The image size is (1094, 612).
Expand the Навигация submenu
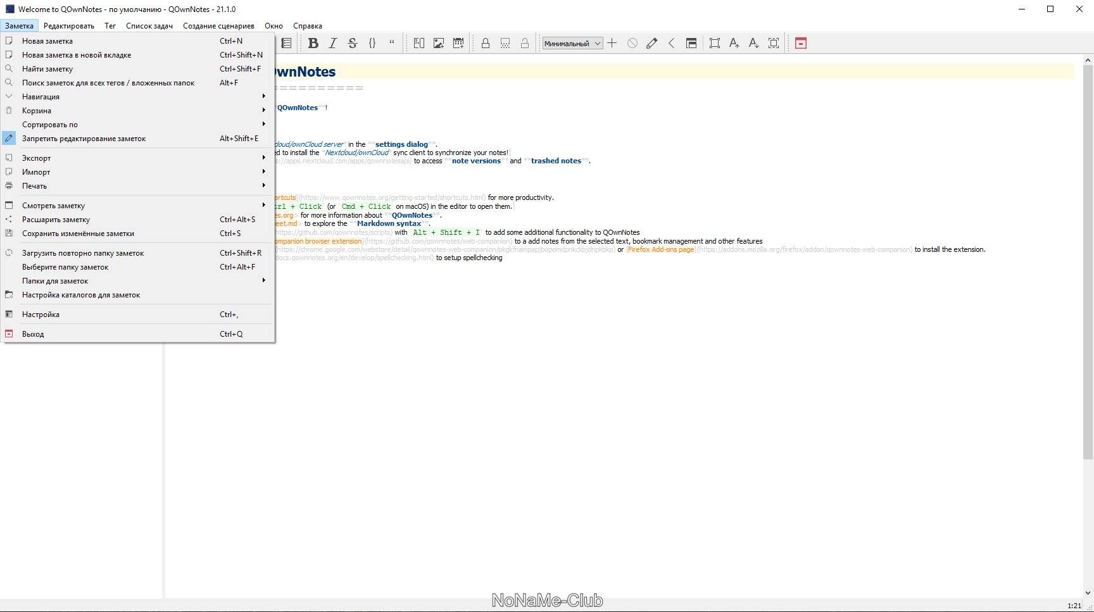(138, 97)
